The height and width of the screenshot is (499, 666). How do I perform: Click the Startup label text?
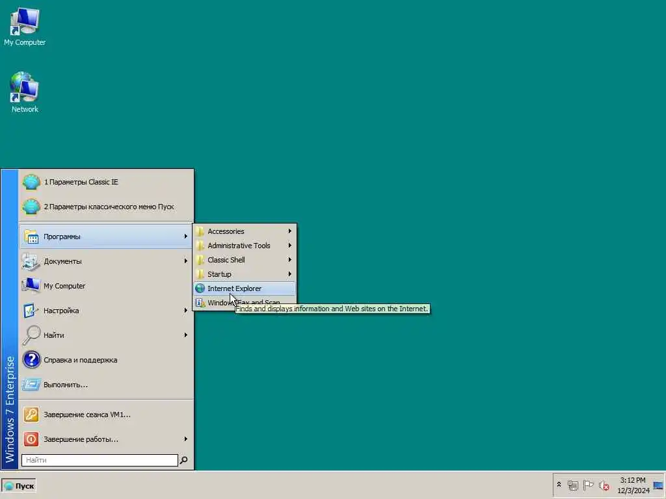coord(219,274)
